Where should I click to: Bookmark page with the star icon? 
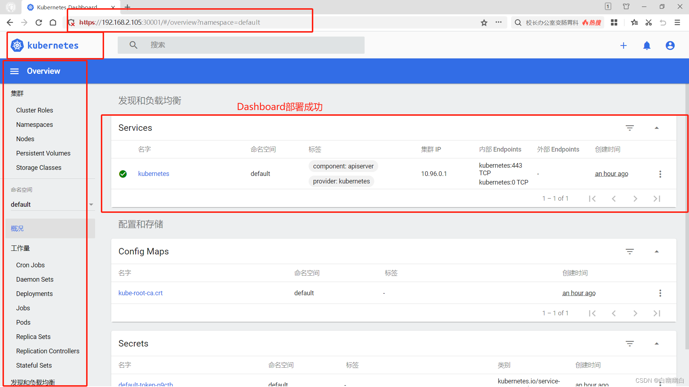(x=484, y=23)
